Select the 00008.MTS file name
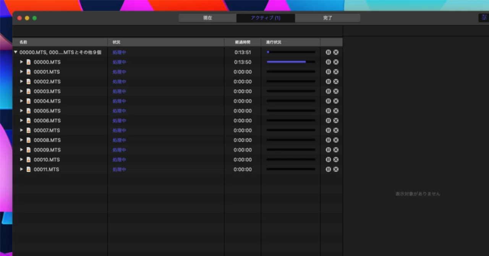 47,140
